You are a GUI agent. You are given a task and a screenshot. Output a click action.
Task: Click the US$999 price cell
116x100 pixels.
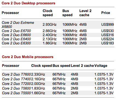point(108,24)
